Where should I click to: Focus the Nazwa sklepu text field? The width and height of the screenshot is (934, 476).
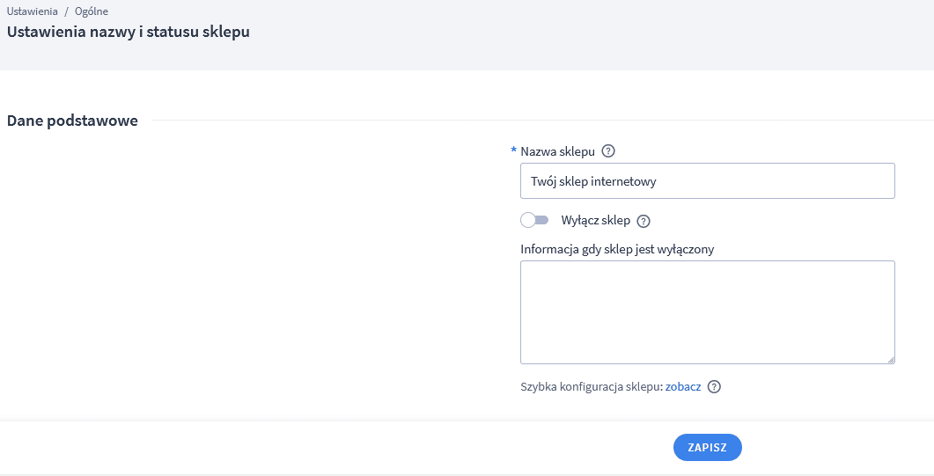pyautogui.click(x=708, y=181)
